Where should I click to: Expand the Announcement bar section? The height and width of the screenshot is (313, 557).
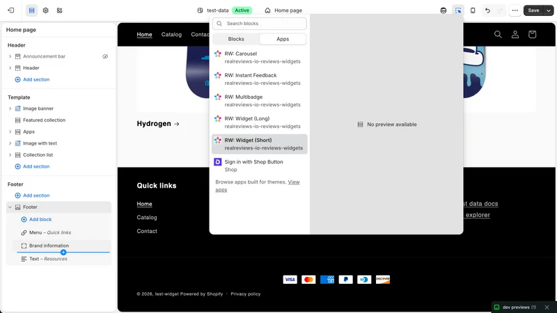pyautogui.click(x=10, y=56)
